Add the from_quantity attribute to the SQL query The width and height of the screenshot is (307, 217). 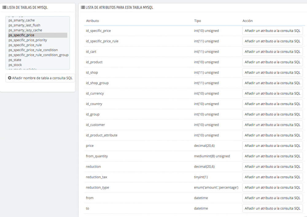[273, 156]
